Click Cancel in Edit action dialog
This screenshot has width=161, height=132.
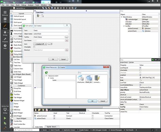63,59
